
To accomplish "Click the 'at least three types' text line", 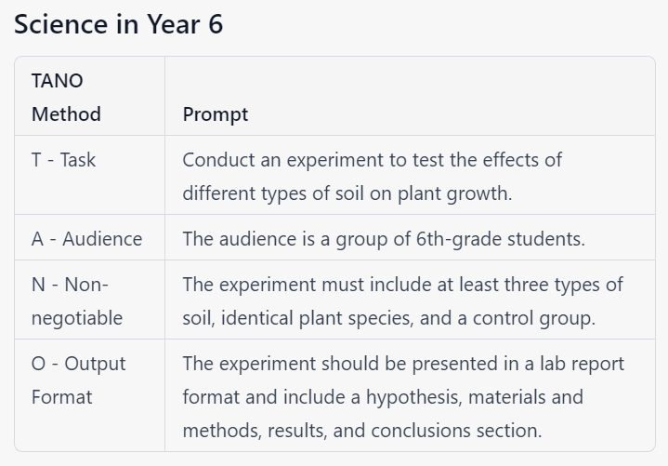I will tap(520, 285).
